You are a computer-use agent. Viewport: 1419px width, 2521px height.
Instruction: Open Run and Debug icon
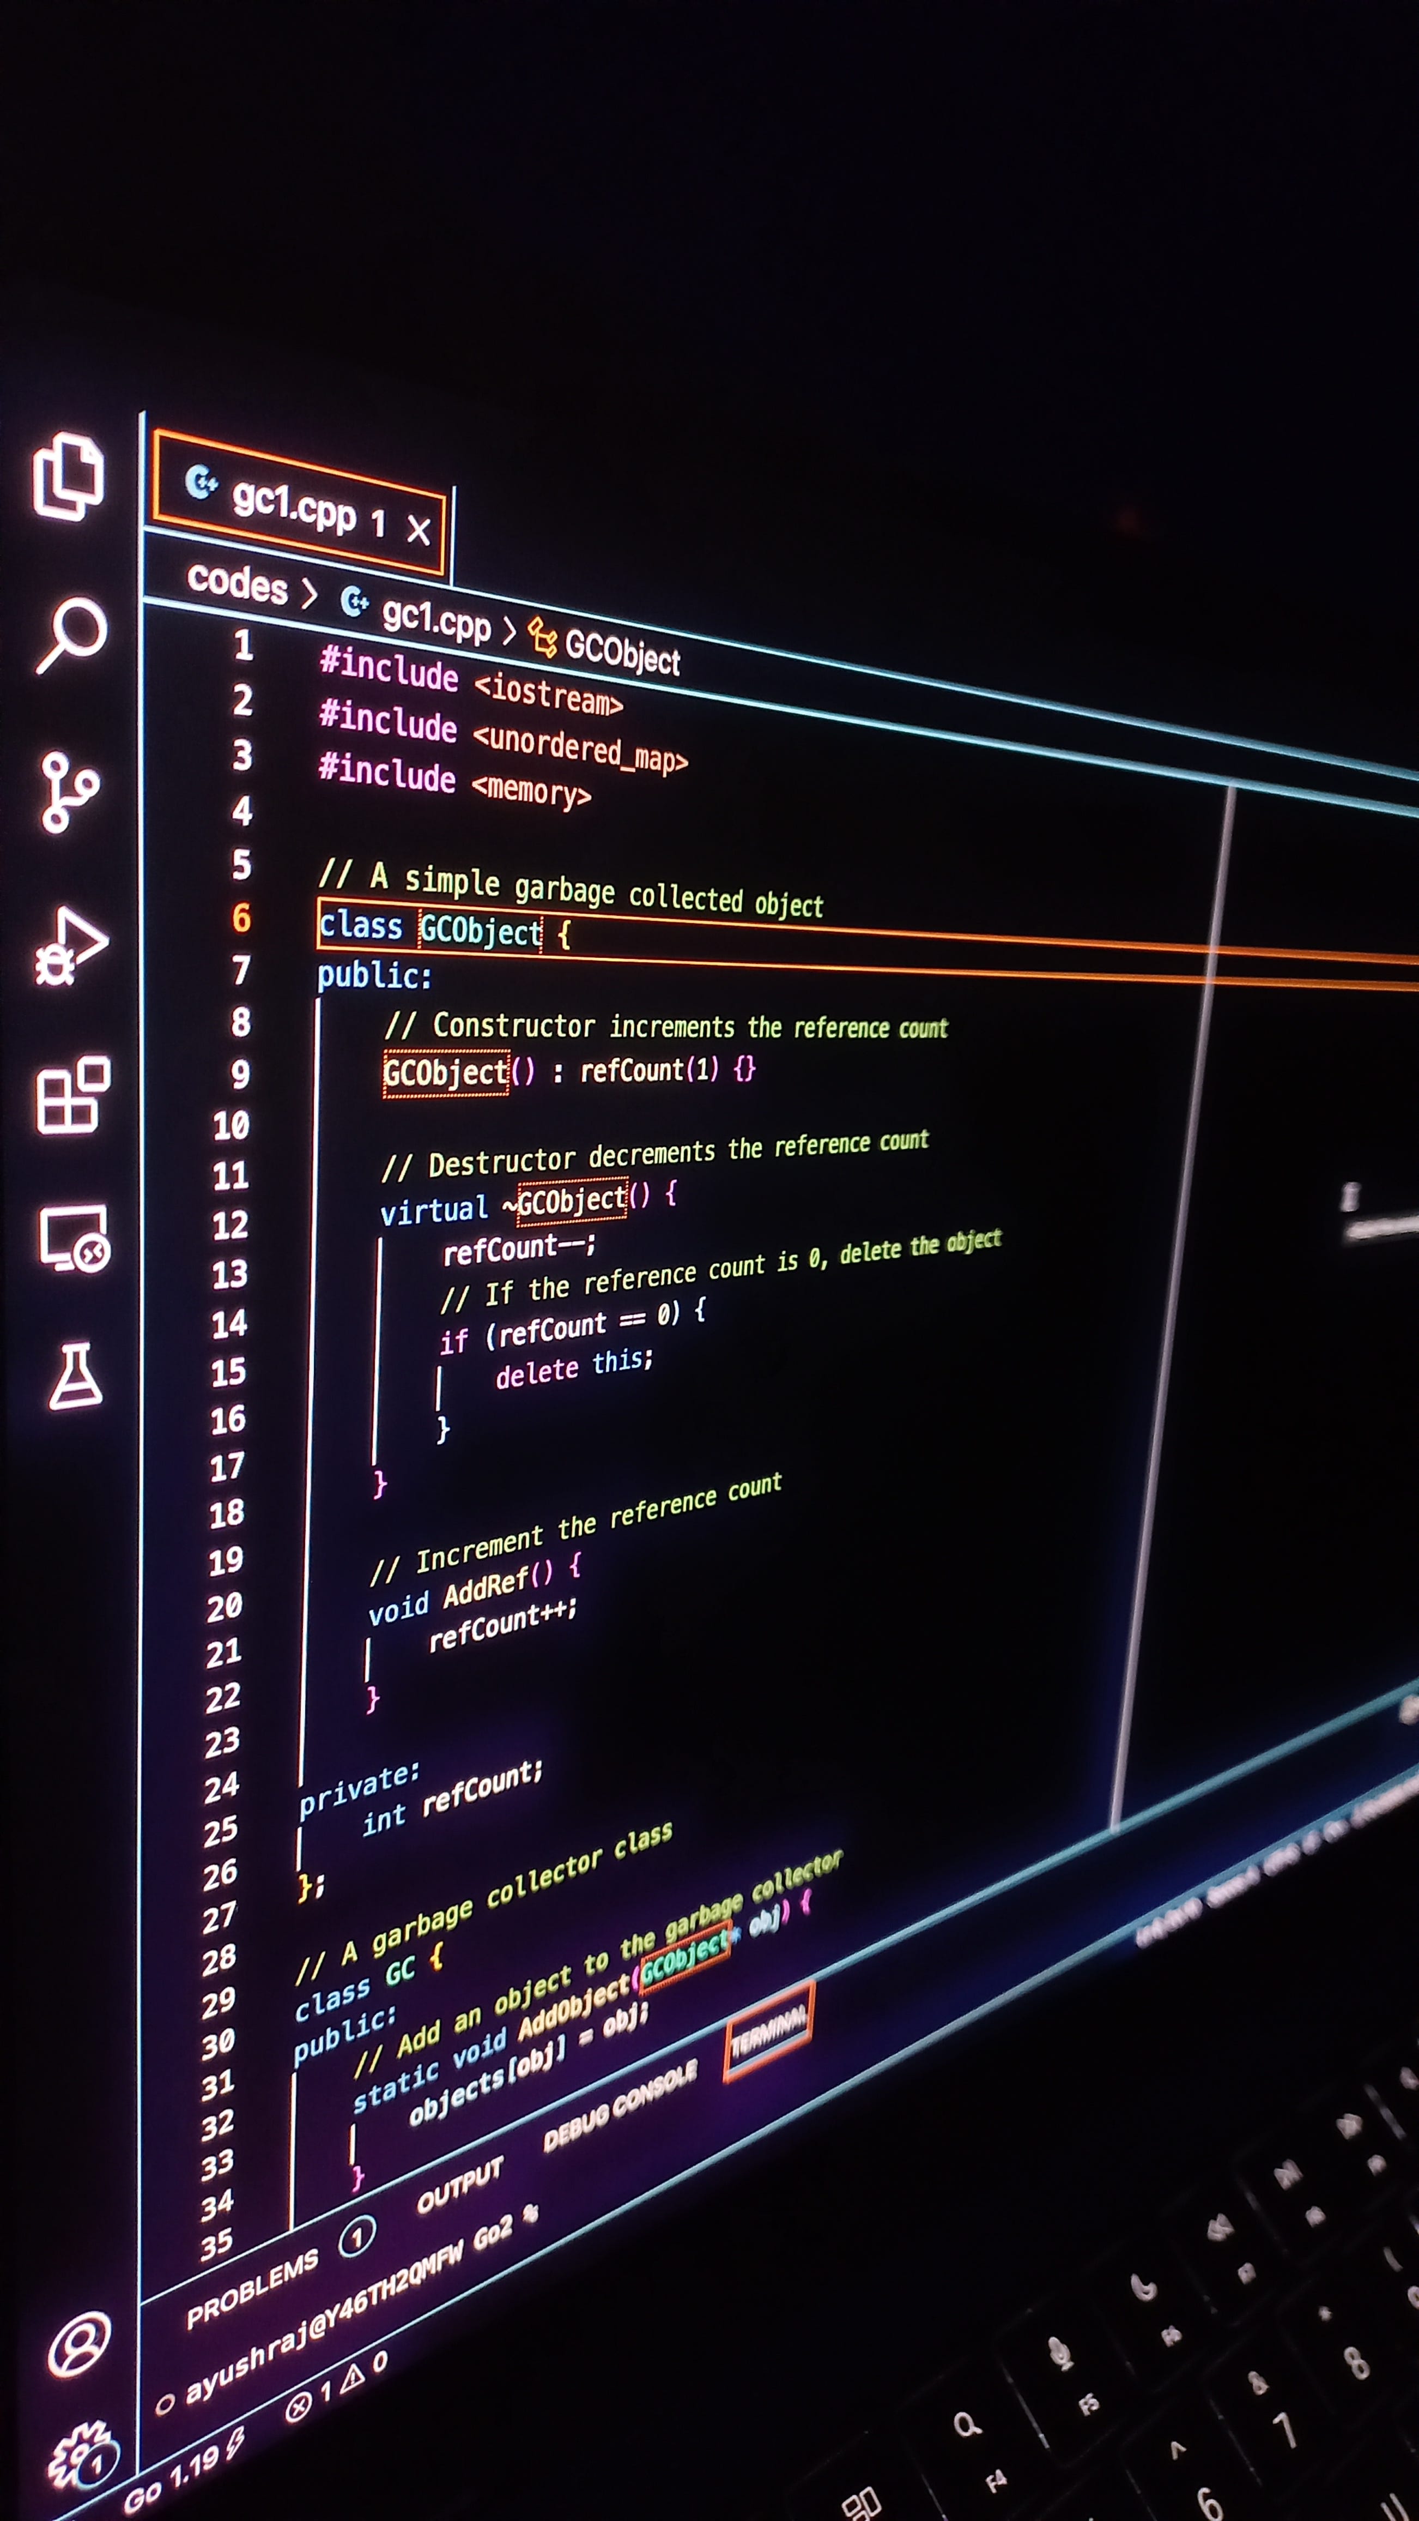[71, 945]
